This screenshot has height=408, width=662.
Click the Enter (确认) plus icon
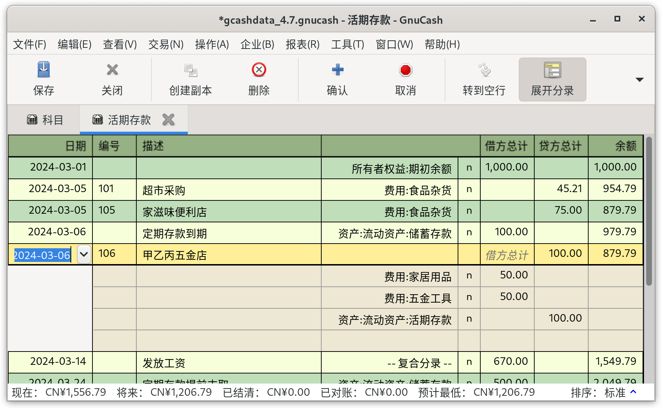pos(337,70)
